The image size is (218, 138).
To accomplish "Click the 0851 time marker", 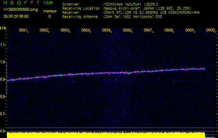I will click(x=23, y=30).
